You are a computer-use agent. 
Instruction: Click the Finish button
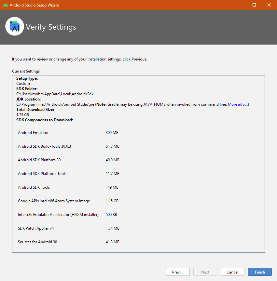click(260, 272)
